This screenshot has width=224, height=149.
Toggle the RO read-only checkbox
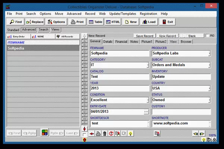(x=207, y=36)
